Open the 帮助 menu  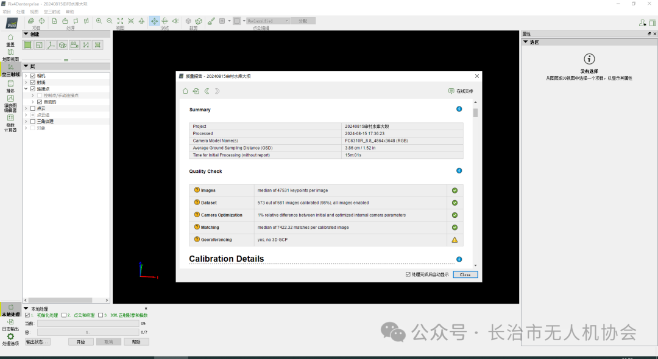click(x=69, y=12)
